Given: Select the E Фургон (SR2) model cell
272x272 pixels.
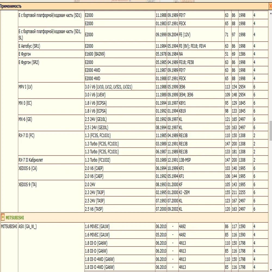Looking at the screenshot, I should coord(29,62).
